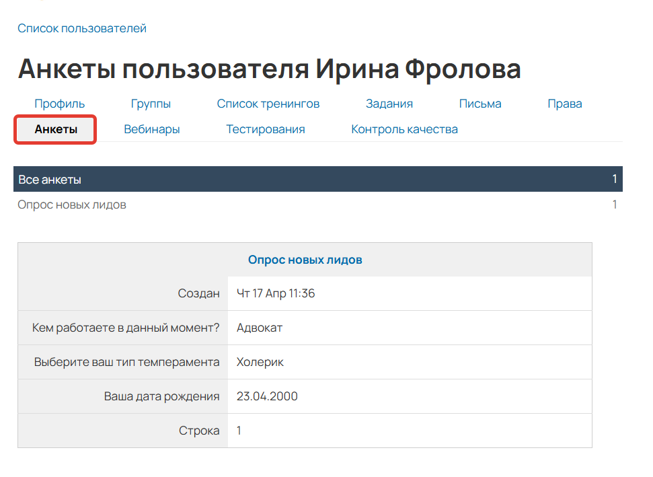Open the Вебинары tab

click(x=151, y=129)
